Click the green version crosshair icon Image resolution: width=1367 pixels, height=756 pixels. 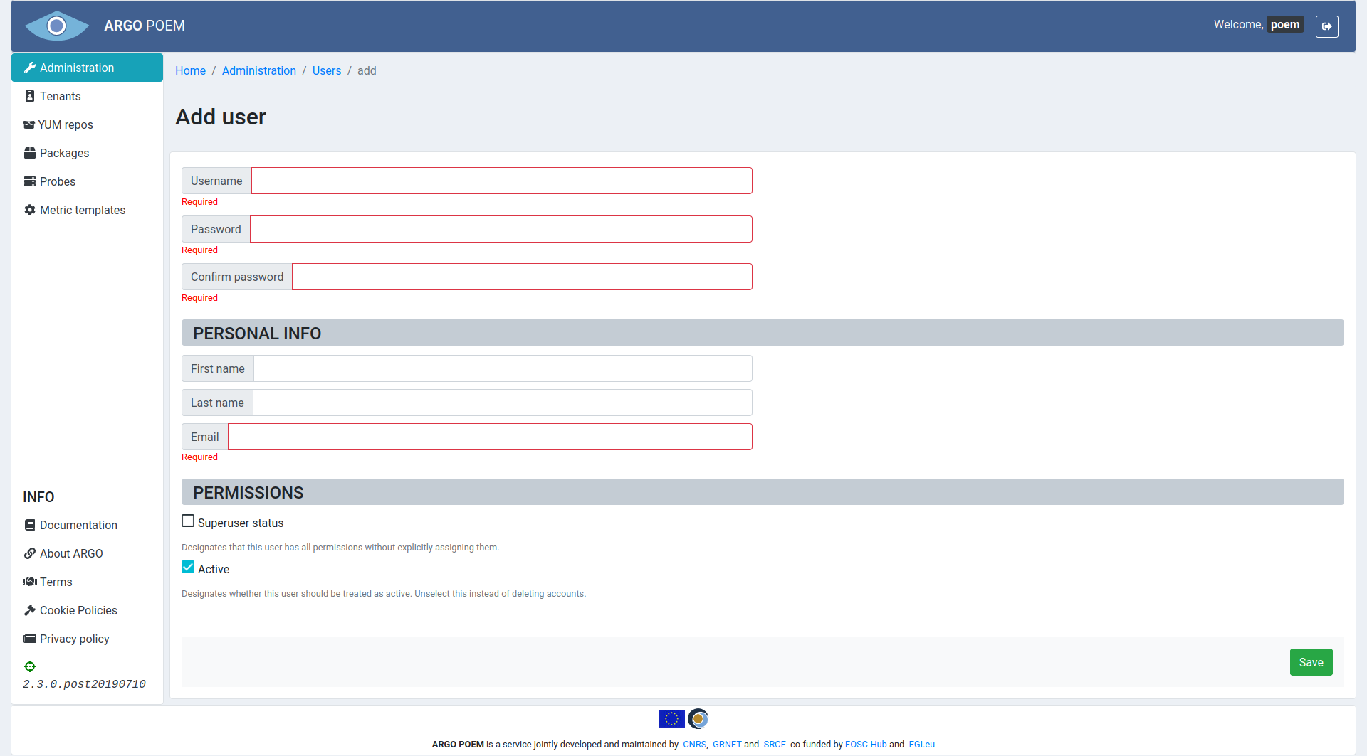point(30,666)
